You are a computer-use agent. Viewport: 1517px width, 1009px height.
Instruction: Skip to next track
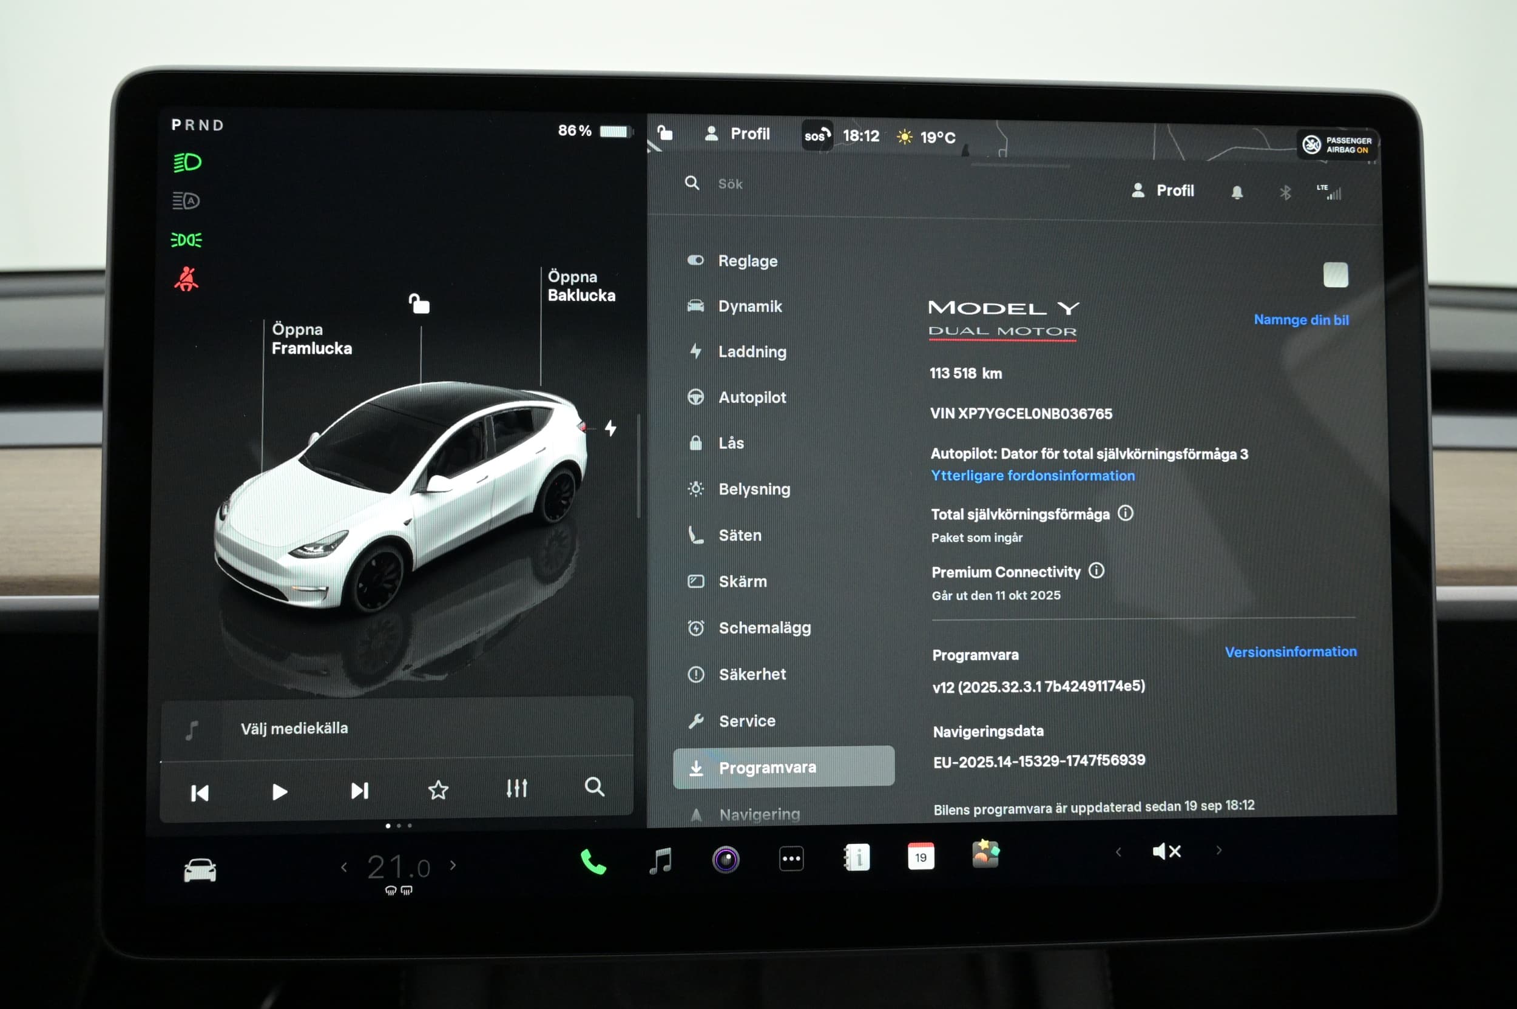(x=360, y=790)
